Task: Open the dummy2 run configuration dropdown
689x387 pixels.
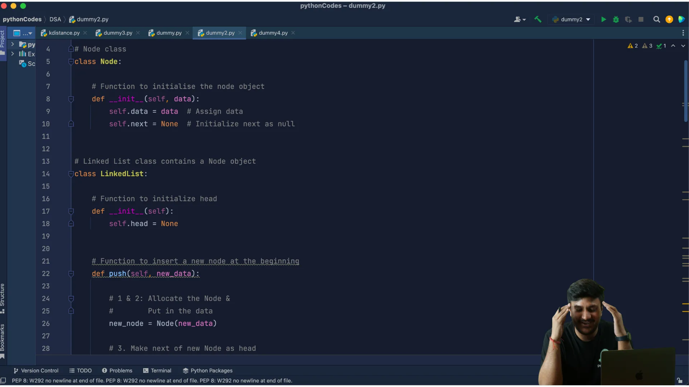Action: pos(572,19)
